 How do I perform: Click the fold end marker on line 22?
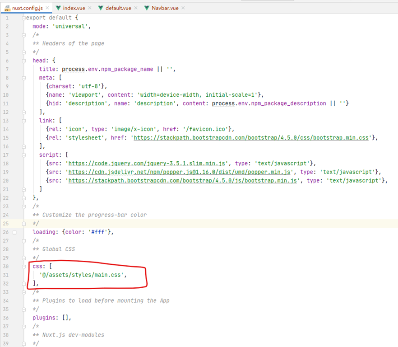pyautogui.click(x=24, y=198)
